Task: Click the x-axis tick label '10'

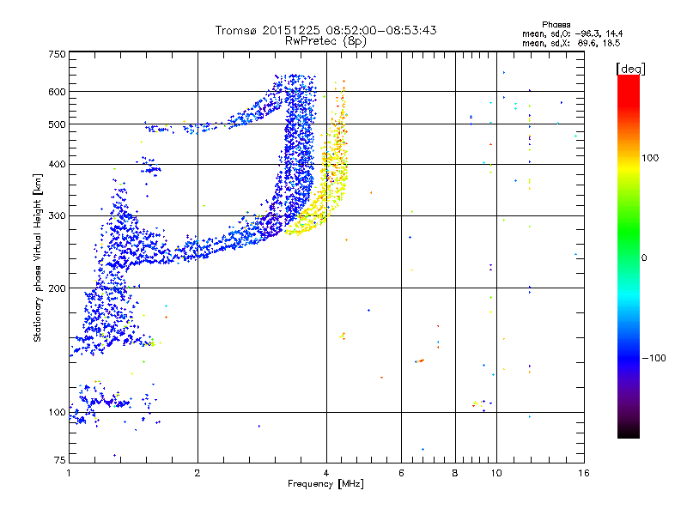Action: (496, 473)
